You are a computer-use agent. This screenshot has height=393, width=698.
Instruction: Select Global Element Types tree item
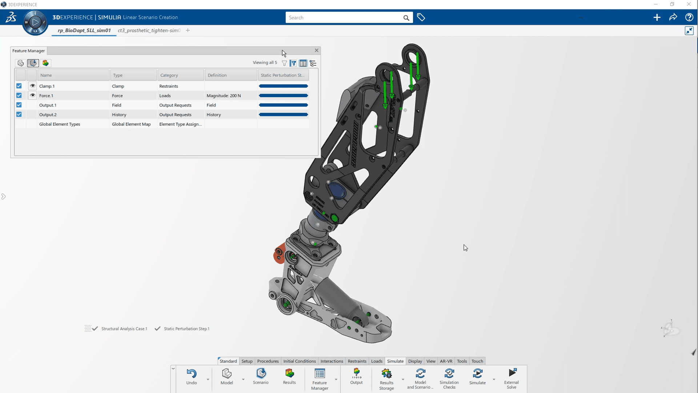coord(60,124)
